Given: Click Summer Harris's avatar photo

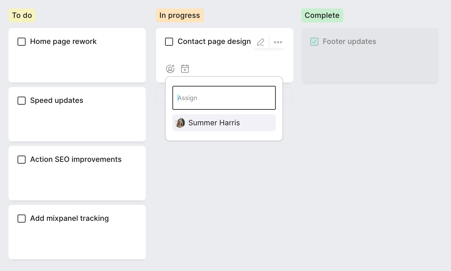Looking at the screenshot, I should [180, 123].
